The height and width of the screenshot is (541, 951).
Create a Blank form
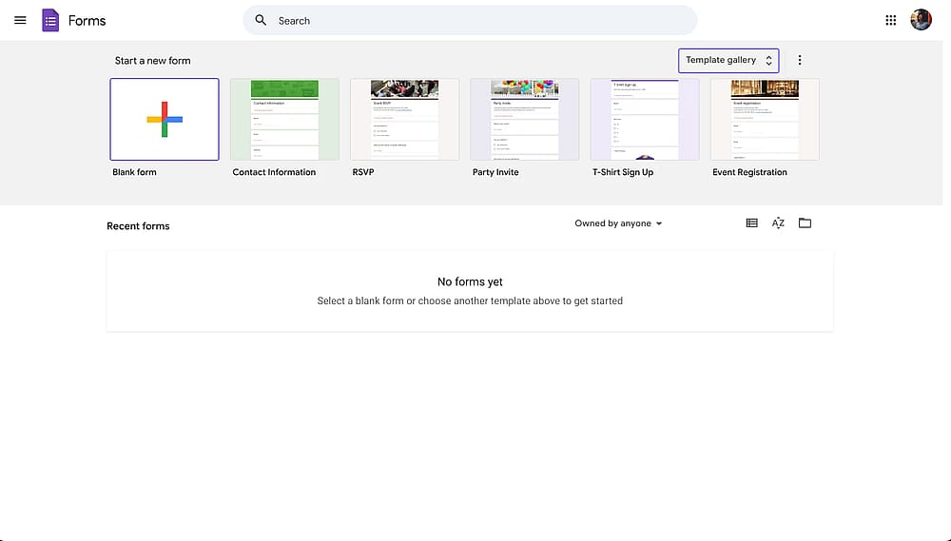click(165, 120)
